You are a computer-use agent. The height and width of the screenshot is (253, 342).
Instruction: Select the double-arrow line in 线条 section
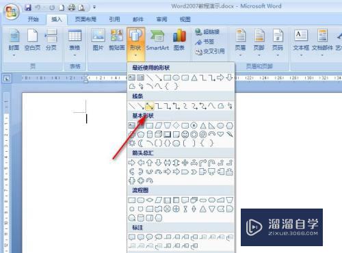click(150, 106)
